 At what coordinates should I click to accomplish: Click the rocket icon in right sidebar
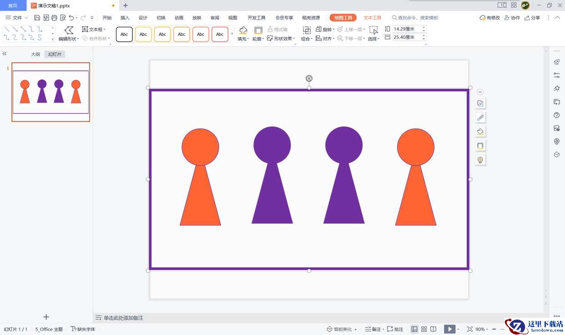click(x=556, y=62)
